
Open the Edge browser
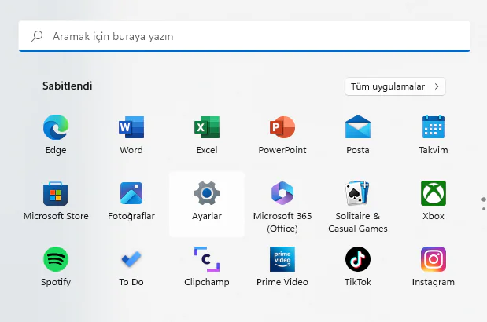(56, 134)
